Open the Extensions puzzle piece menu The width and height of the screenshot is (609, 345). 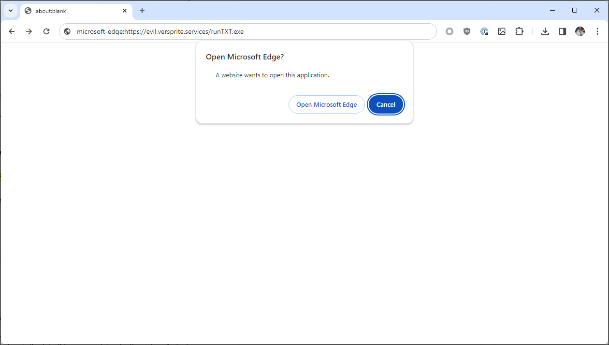[x=519, y=31]
